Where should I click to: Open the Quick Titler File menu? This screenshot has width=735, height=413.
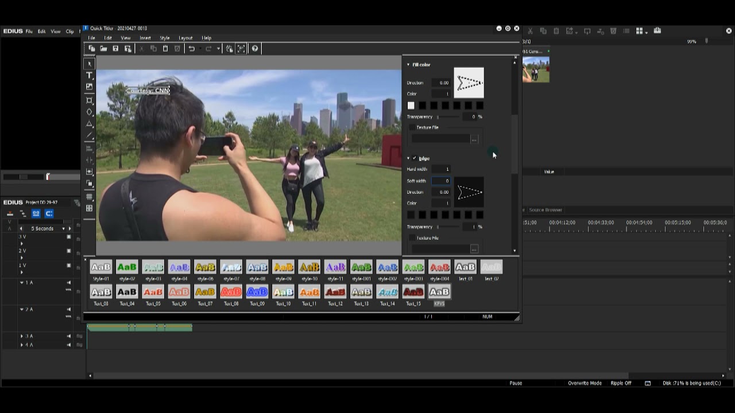pos(91,38)
